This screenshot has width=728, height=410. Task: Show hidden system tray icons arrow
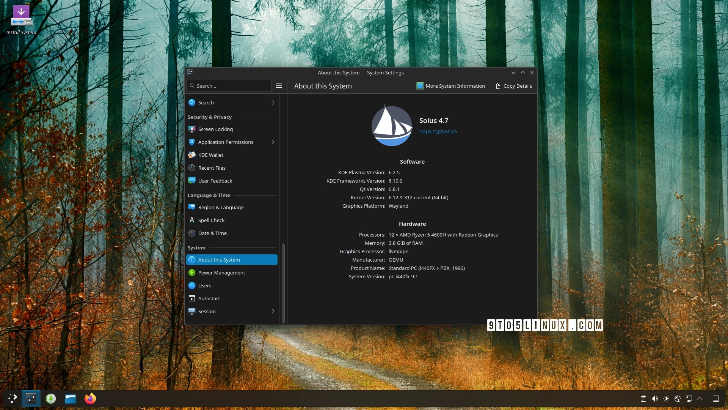pyautogui.click(x=700, y=399)
